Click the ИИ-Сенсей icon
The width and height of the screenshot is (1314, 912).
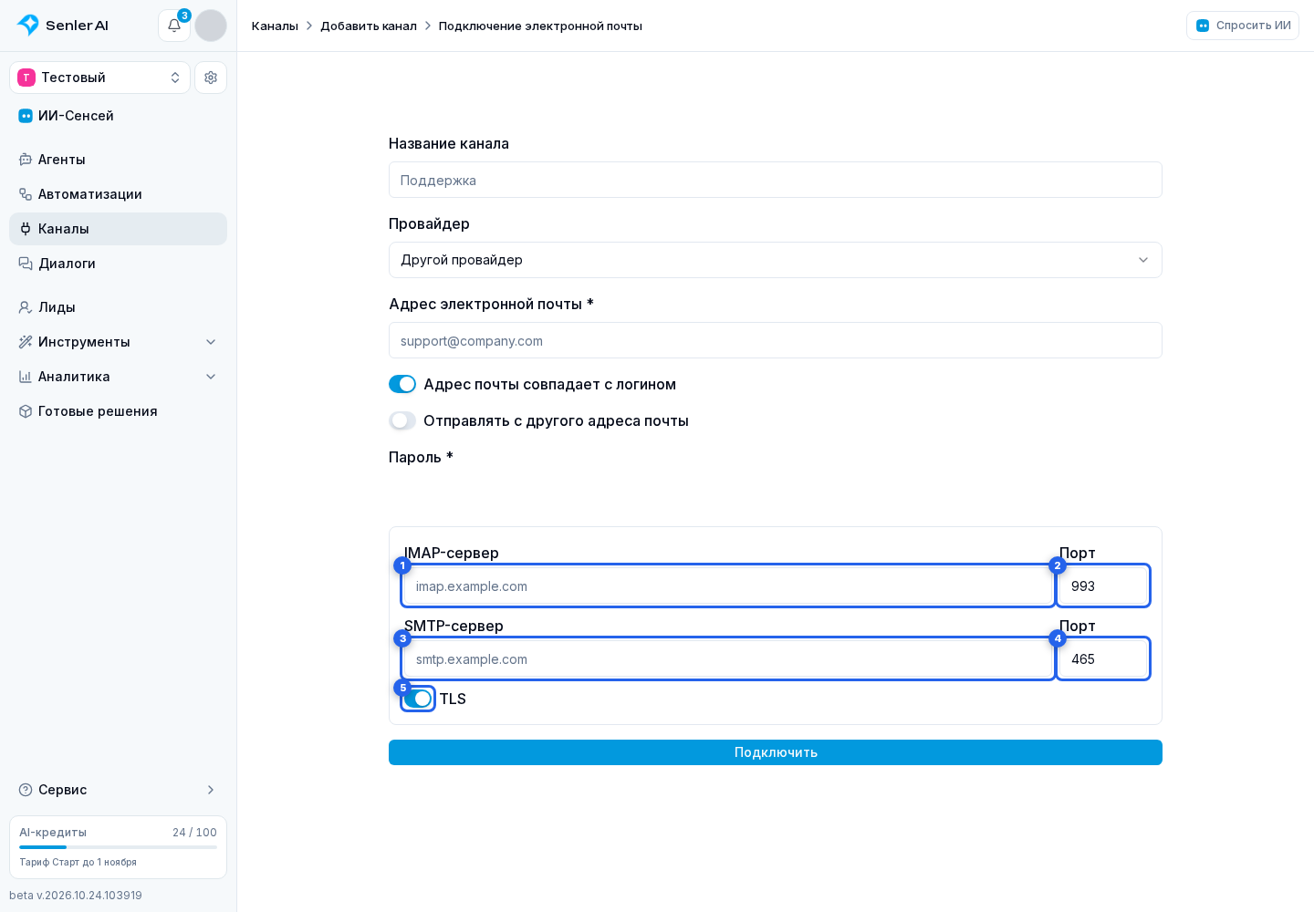[26, 116]
